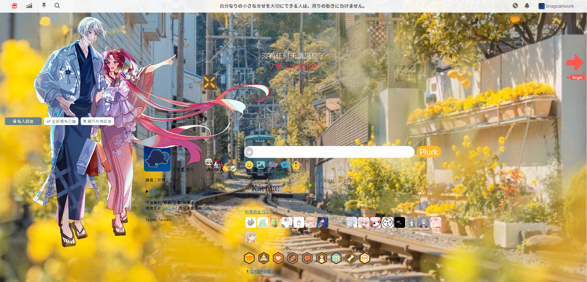This screenshot has height=282, width=587.
Task: Click 全部標為已讀 mark all read button
Action: (61, 121)
